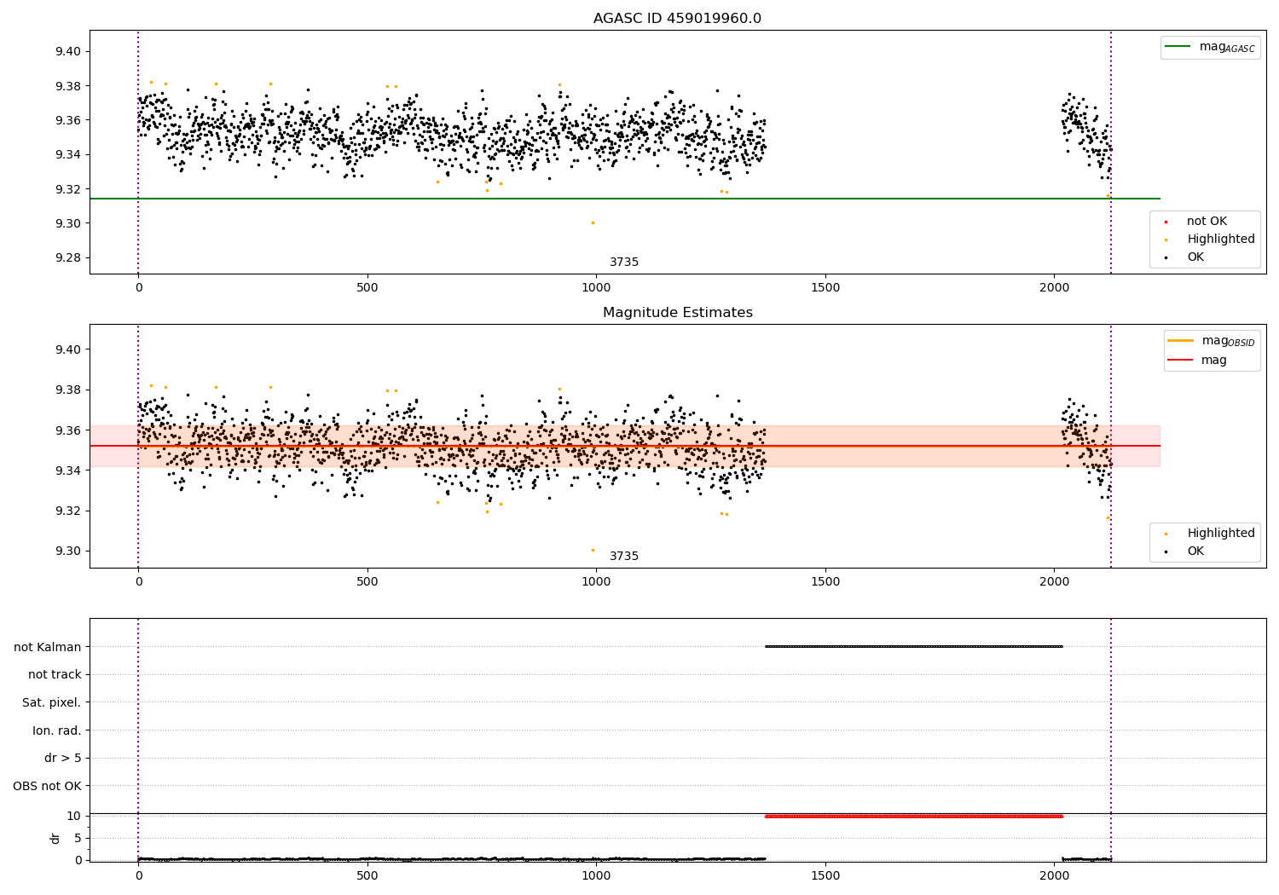Click the 500 x-axis tick in middle plot

click(x=367, y=582)
